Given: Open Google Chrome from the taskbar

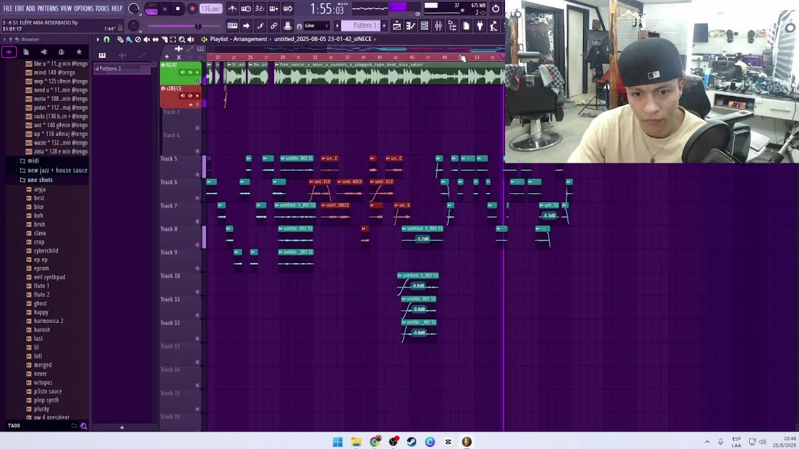Looking at the screenshot, I should tap(375, 442).
